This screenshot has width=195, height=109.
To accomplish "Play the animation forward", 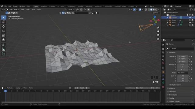I will coord(83,88).
